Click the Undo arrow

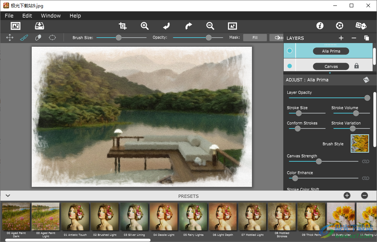(x=166, y=26)
